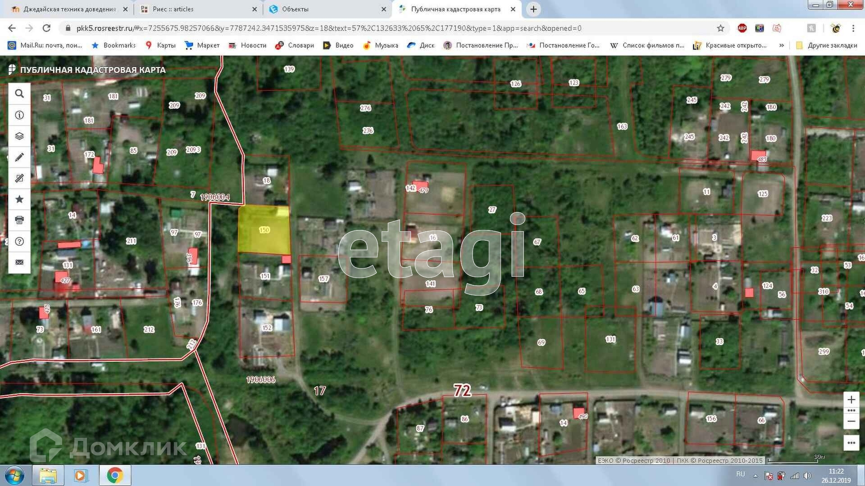
Task: Open Chrome three-dot menu
Action: coord(853,28)
